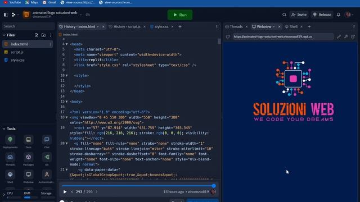Fold the body tag on line 15
The width and height of the screenshot is (360, 202).
point(67,102)
